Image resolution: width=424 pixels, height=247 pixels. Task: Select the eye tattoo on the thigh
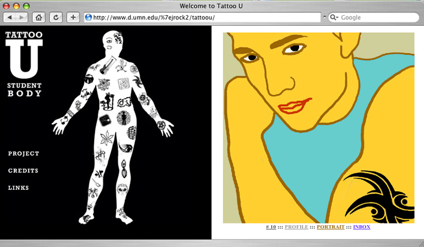(x=125, y=148)
